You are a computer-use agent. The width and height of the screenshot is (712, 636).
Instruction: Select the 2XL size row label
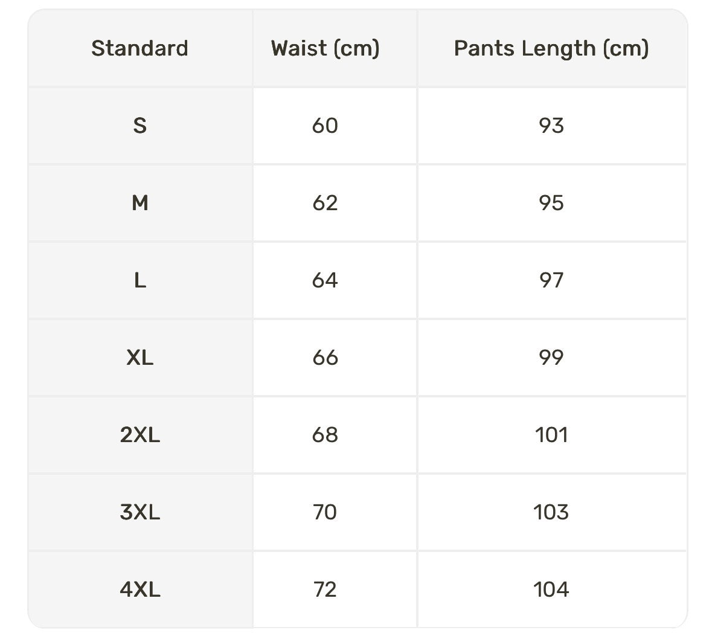click(x=140, y=435)
